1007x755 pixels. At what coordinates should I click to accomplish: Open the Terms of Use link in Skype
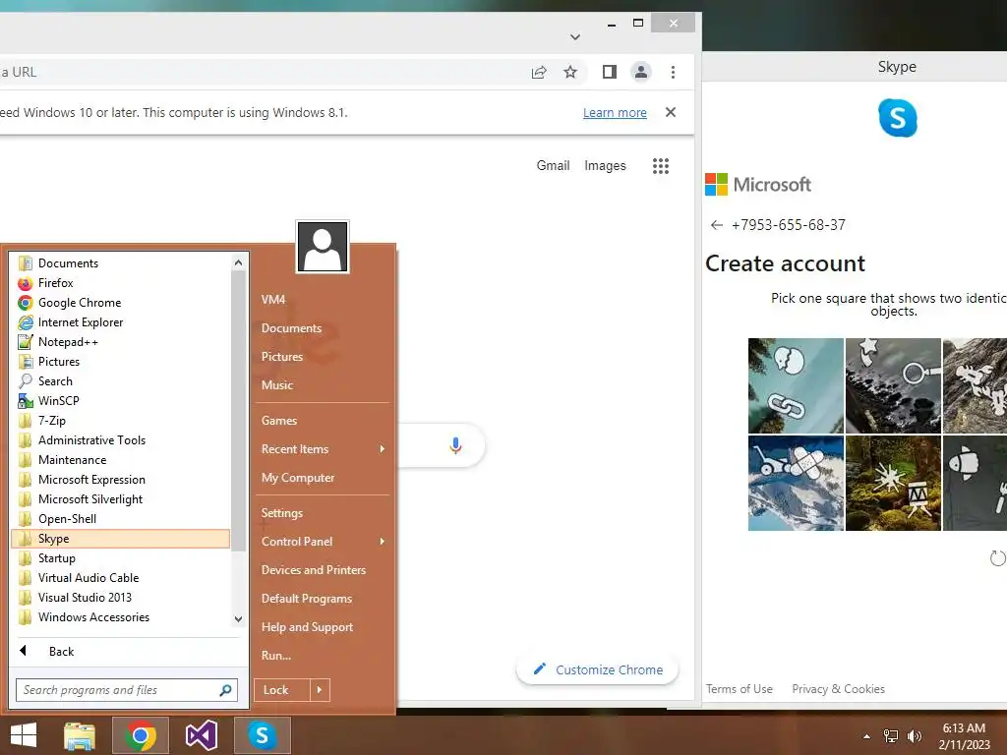point(740,689)
